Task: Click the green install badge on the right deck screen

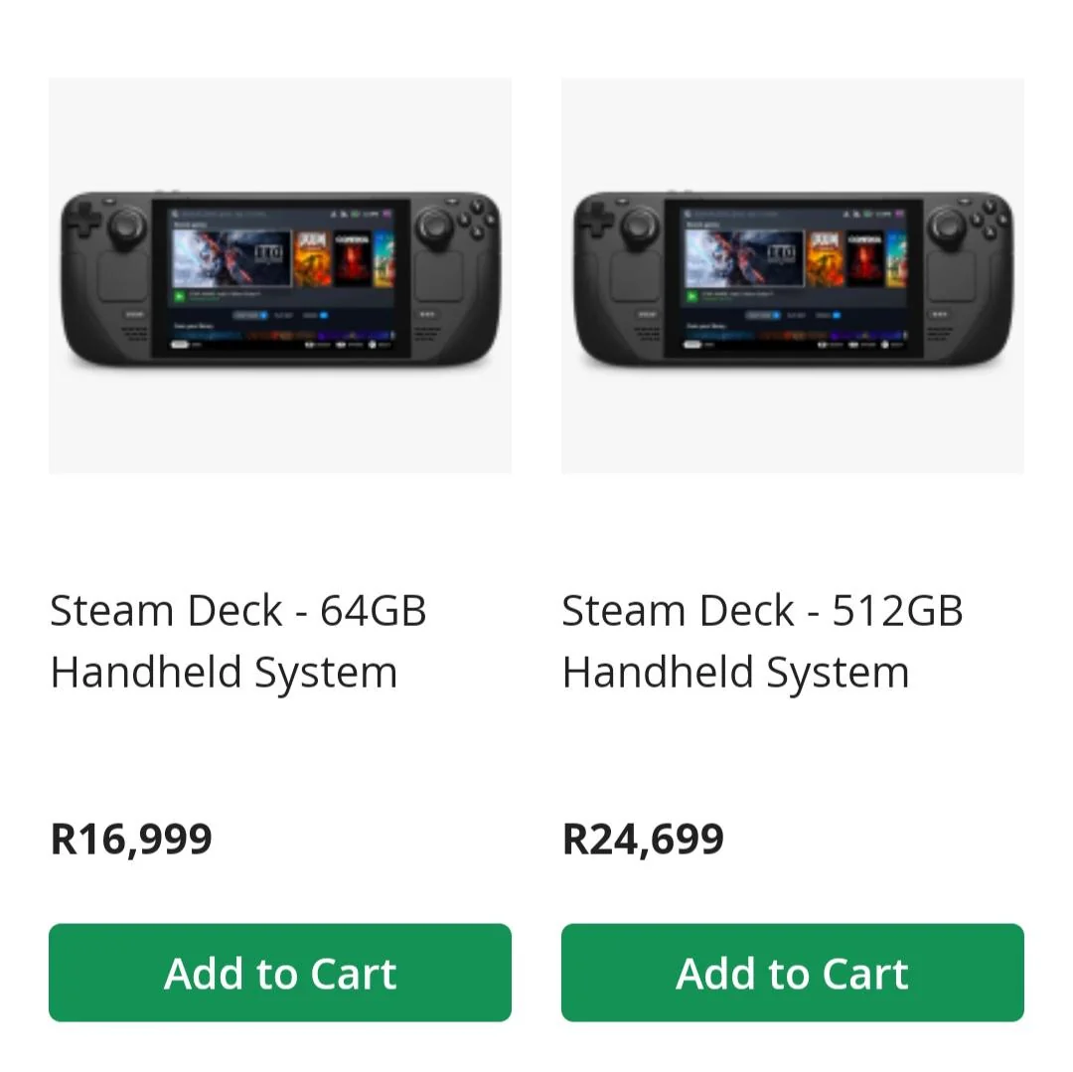Action: (x=691, y=295)
